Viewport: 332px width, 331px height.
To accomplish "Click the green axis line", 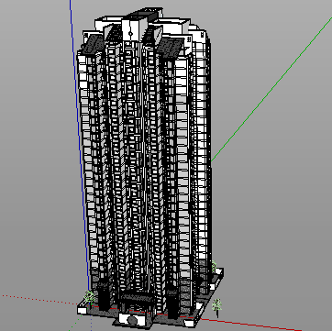I will tap(271, 89).
